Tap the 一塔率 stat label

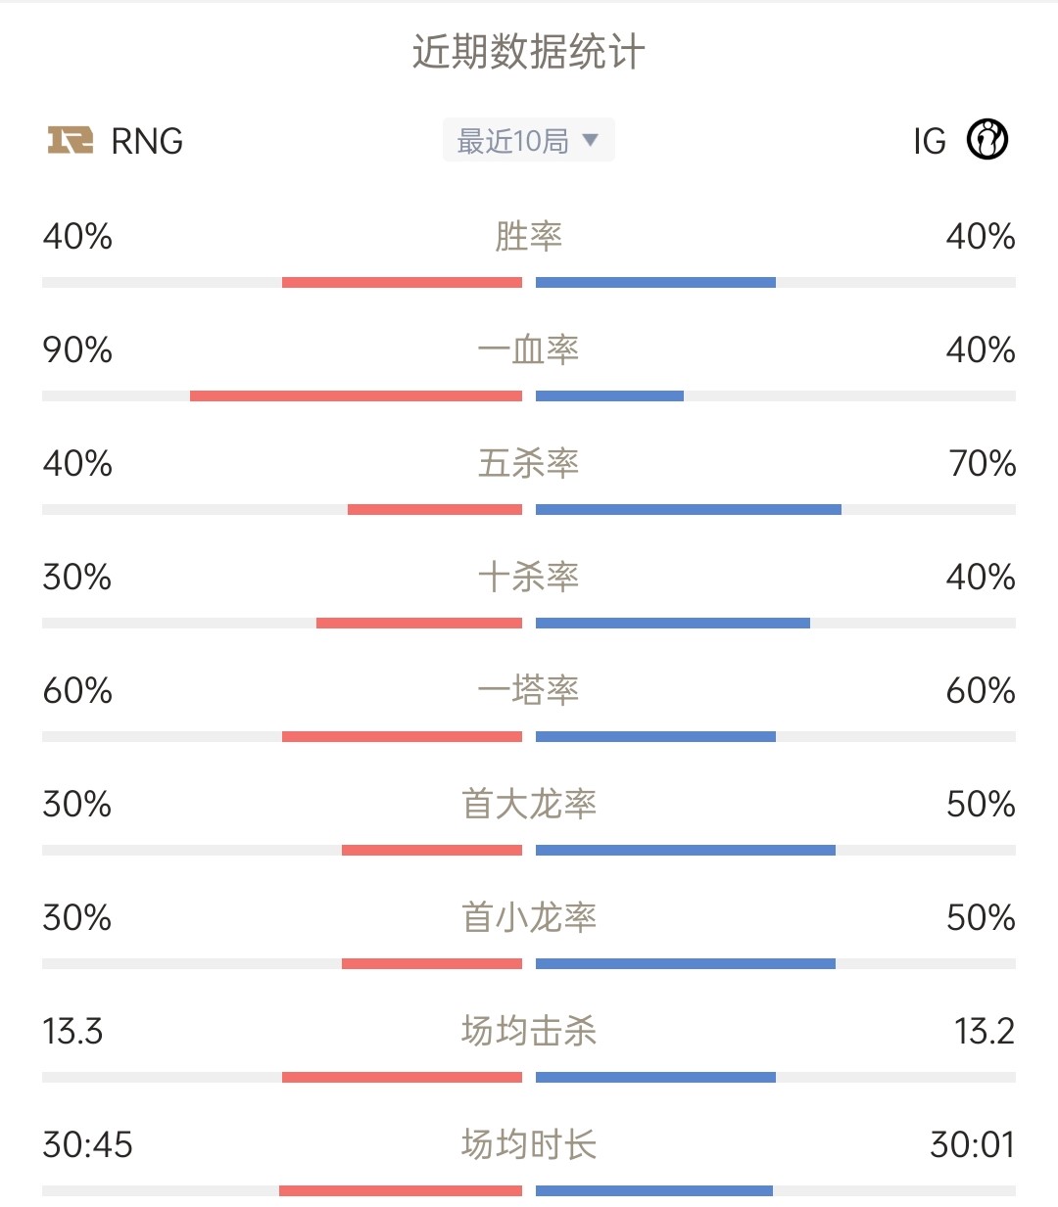coord(529,690)
